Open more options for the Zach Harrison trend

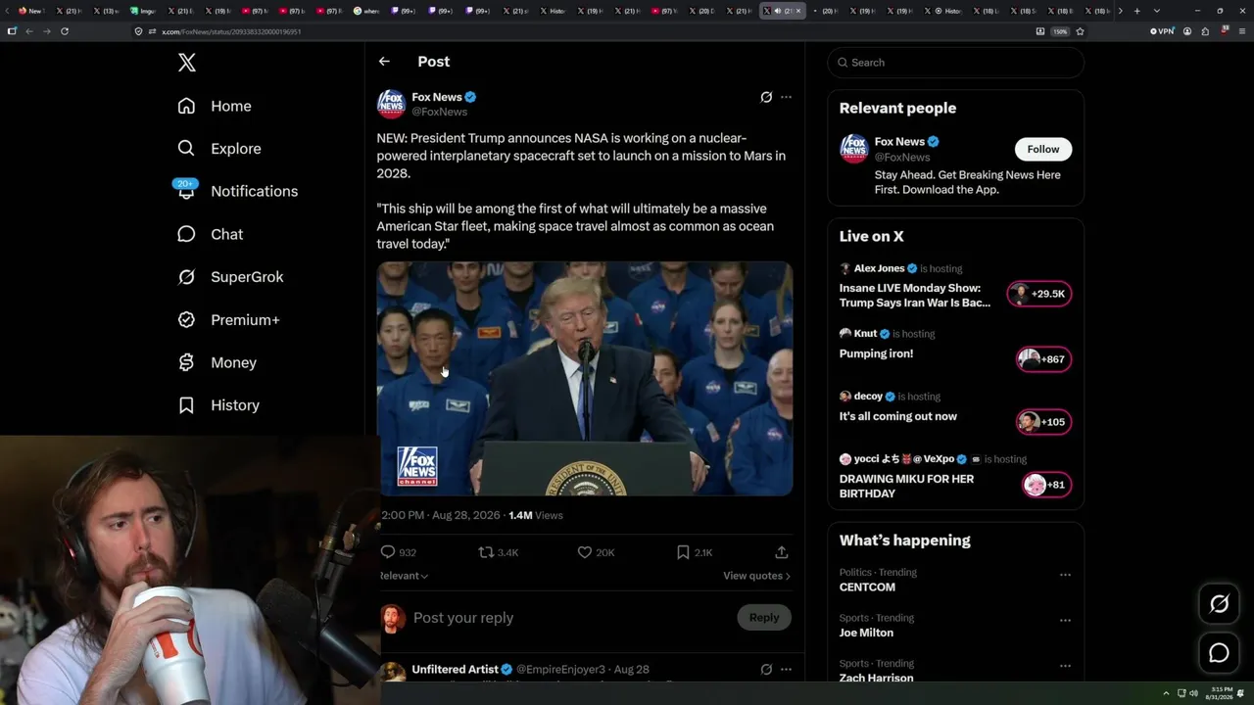tap(1065, 666)
